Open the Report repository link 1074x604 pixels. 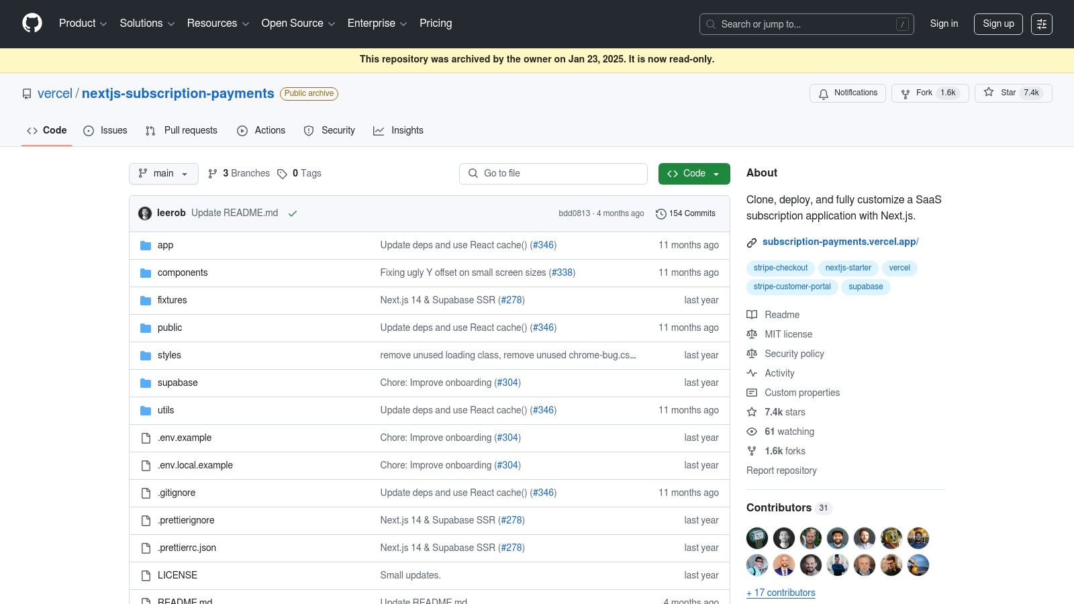pos(781,470)
